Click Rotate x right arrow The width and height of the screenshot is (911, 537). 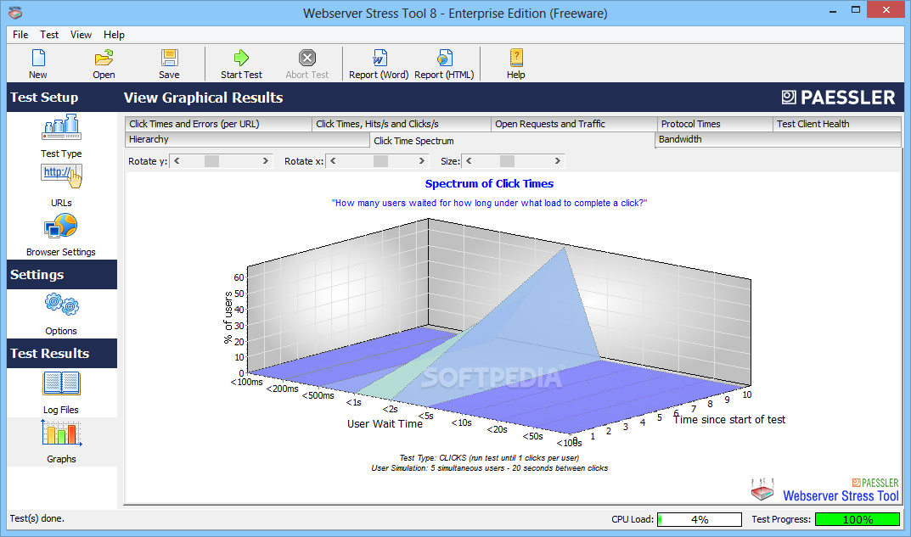(x=422, y=161)
